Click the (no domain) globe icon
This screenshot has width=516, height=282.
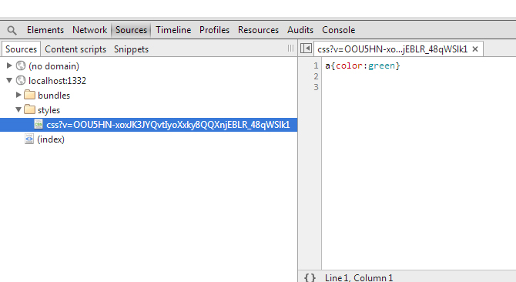(21, 65)
